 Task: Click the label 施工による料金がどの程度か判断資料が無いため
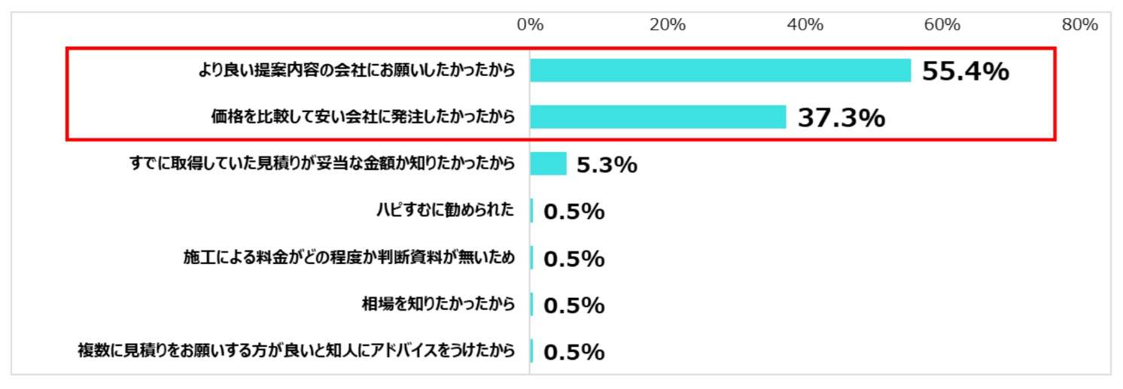(350, 257)
